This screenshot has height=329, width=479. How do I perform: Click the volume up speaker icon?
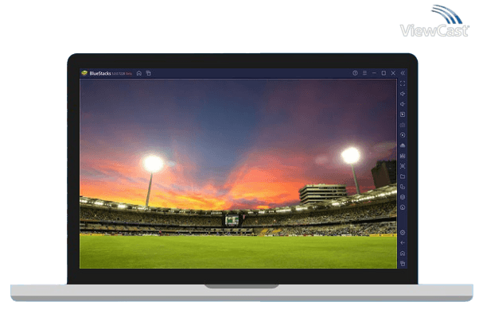click(403, 94)
